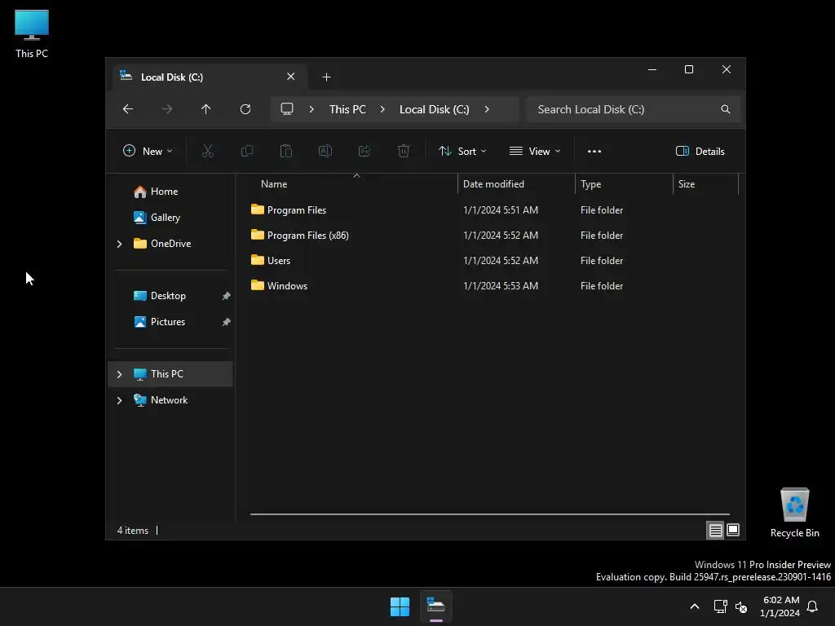Image resolution: width=835 pixels, height=626 pixels.
Task: Click the network status tray icon
Action: [720, 606]
